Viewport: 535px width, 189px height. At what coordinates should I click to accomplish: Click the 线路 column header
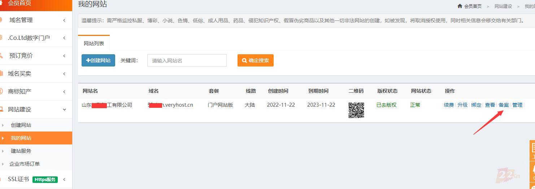tap(251, 91)
